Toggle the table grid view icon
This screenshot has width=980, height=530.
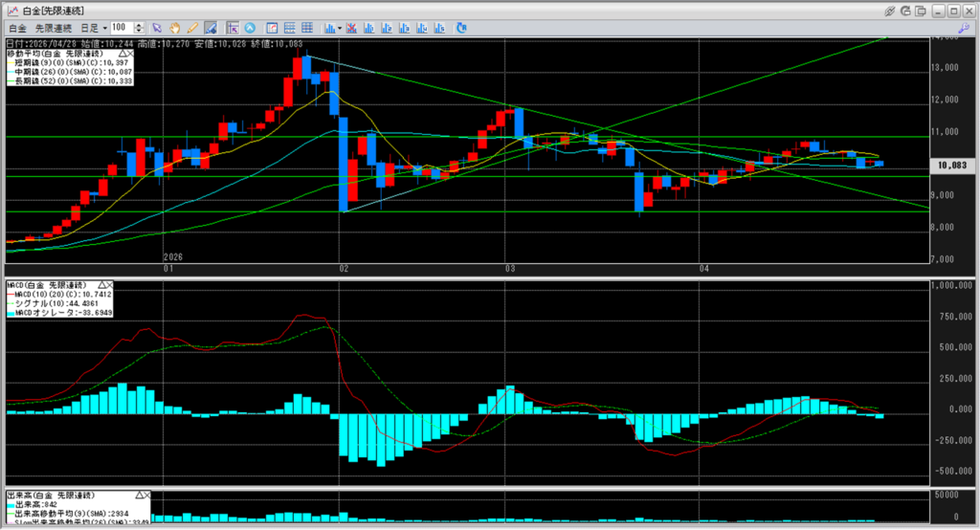(306, 29)
